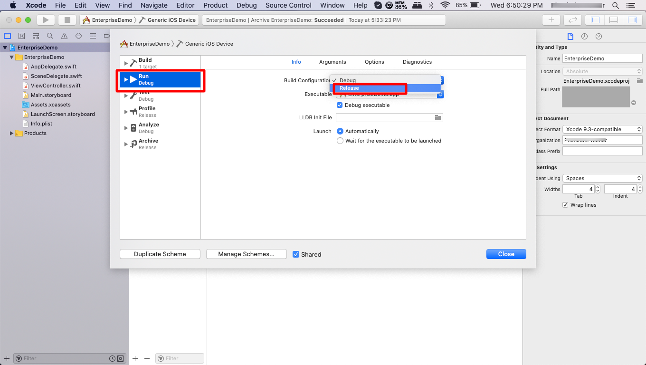
Task: Open the Project navigator folder icon
Action: pyautogui.click(x=7, y=36)
